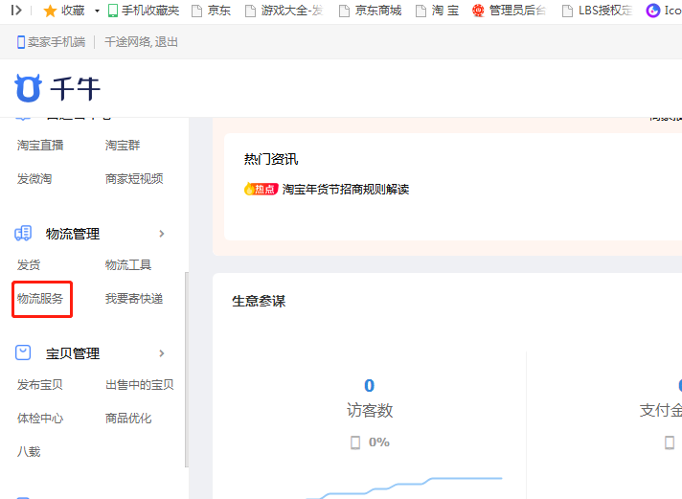Click 退出 to log out

click(x=167, y=42)
